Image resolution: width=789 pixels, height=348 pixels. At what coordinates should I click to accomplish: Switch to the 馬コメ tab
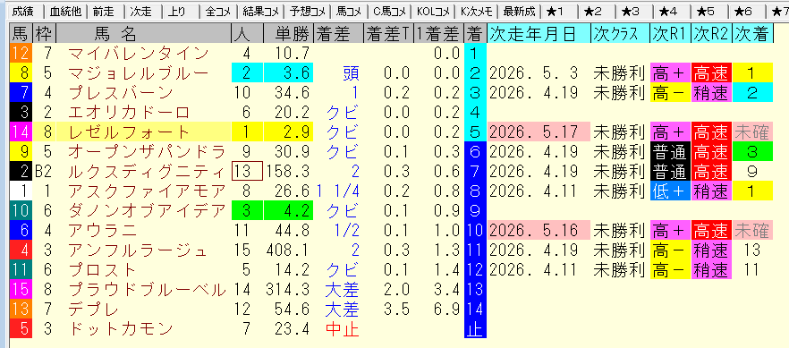pos(348,11)
